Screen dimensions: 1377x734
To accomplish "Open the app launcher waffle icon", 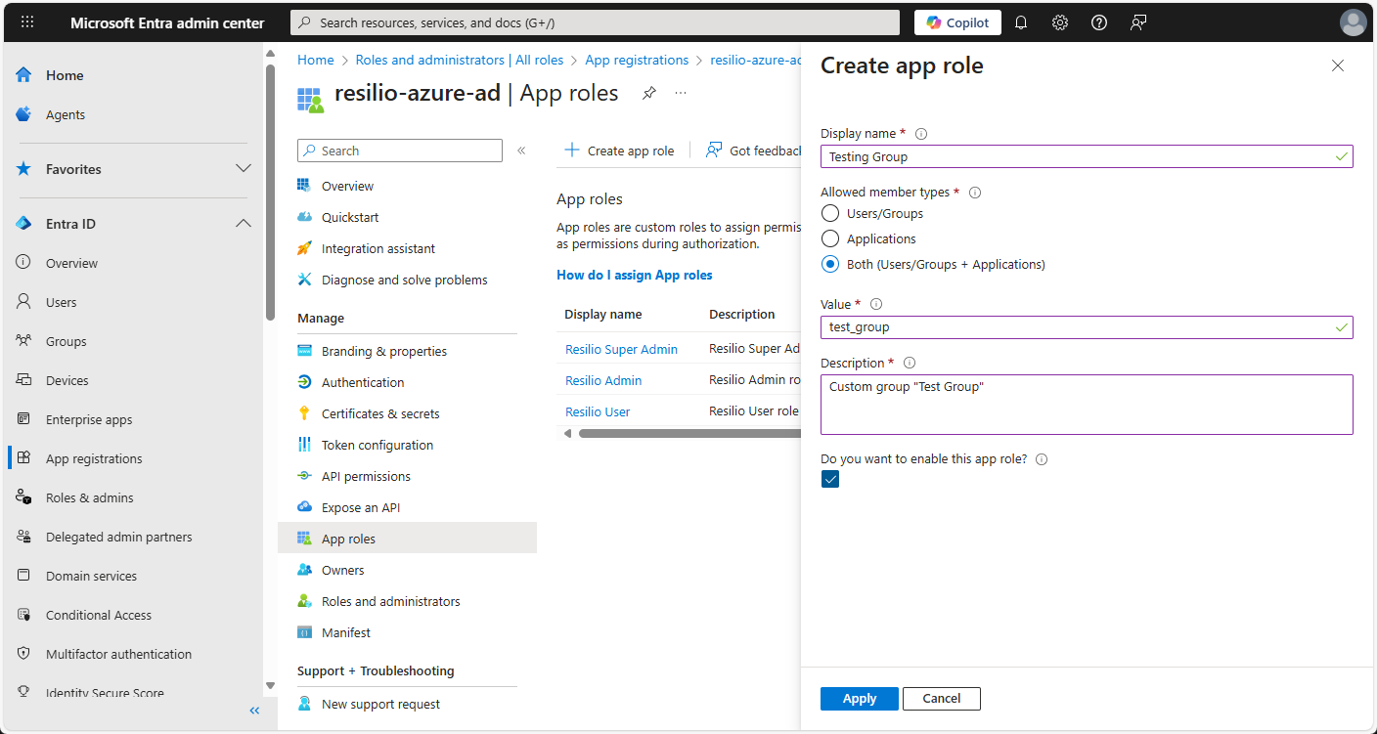I will pyautogui.click(x=27, y=22).
